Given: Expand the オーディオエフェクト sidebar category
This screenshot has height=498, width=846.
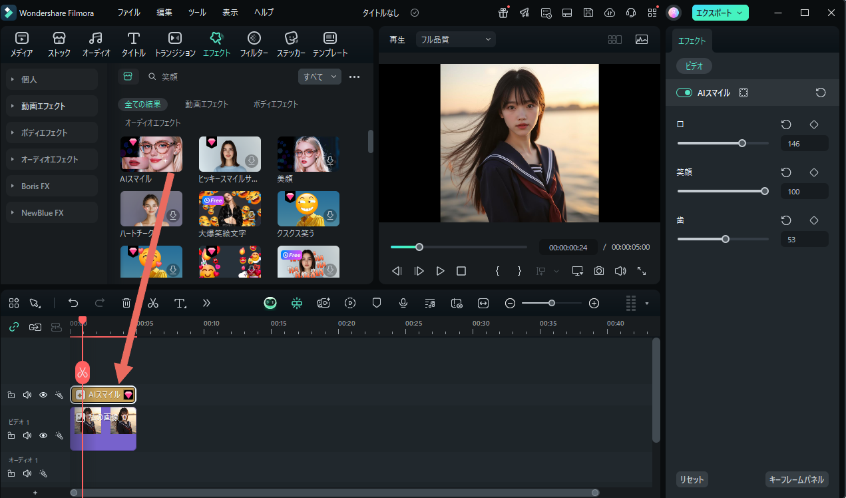Looking at the screenshot, I should [x=51, y=159].
